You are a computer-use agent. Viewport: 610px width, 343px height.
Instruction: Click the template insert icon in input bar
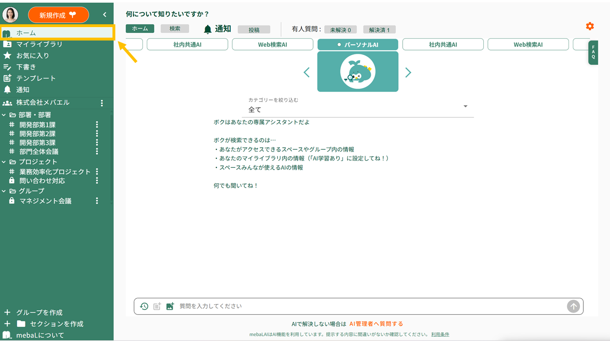(157, 306)
